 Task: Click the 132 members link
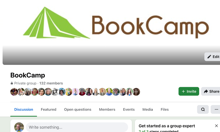(x=51, y=83)
